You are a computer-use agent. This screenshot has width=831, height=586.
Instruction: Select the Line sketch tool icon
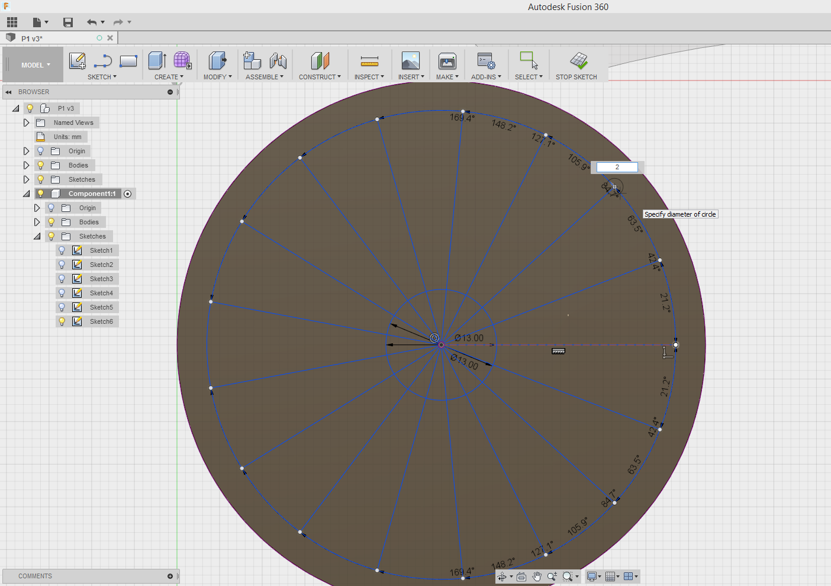click(103, 61)
